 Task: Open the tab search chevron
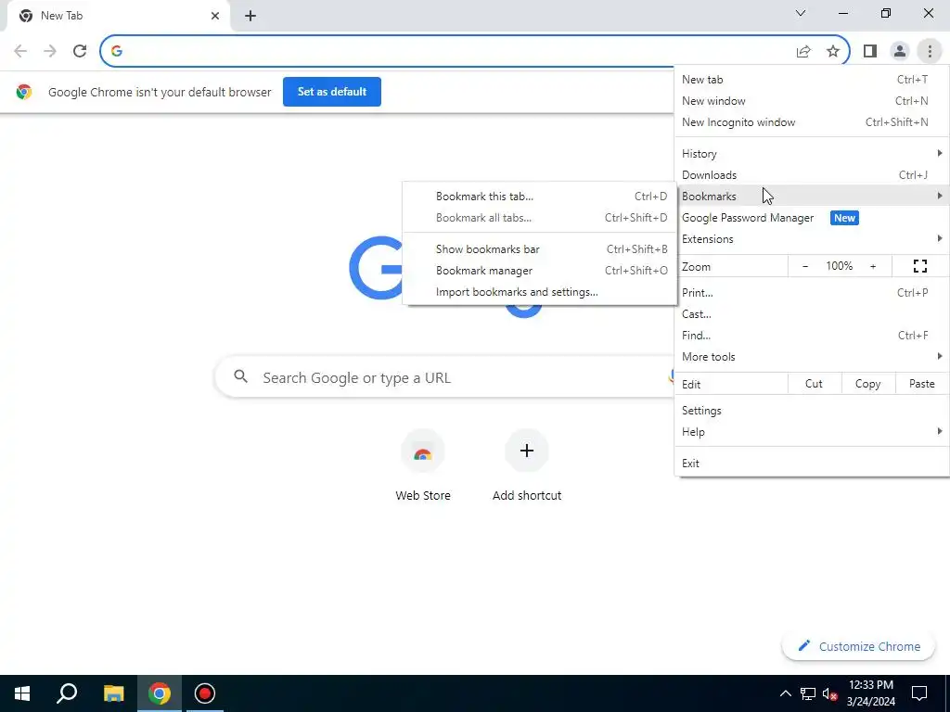click(x=801, y=13)
